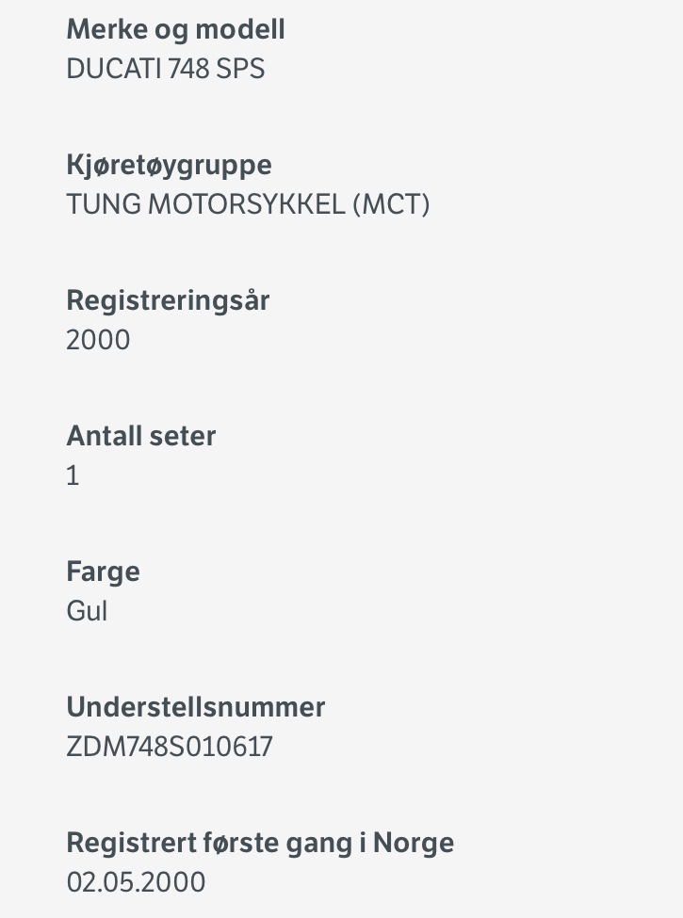Select the 'Antall seter' label
Screen dimensions: 683x918
coord(141,436)
